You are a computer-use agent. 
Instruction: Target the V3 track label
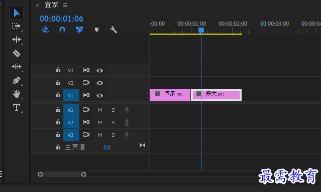click(71, 71)
